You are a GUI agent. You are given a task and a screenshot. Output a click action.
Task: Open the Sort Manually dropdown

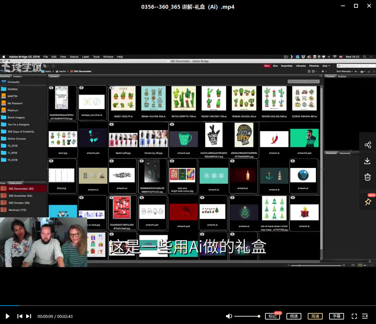pos(345,71)
